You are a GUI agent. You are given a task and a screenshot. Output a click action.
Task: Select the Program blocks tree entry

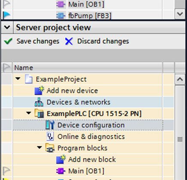click(82, 148)
